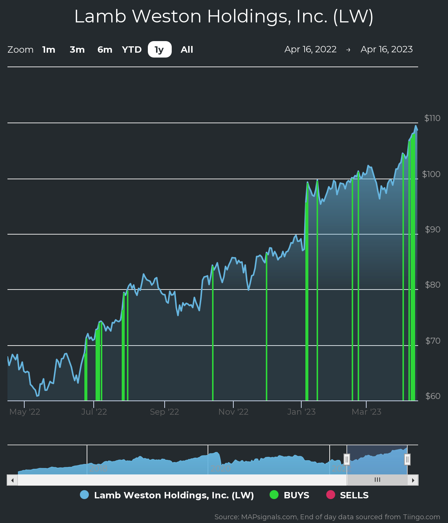Switch zoom to YTD
The width and height of the screenshot is (448, 523).
[132, 49]
